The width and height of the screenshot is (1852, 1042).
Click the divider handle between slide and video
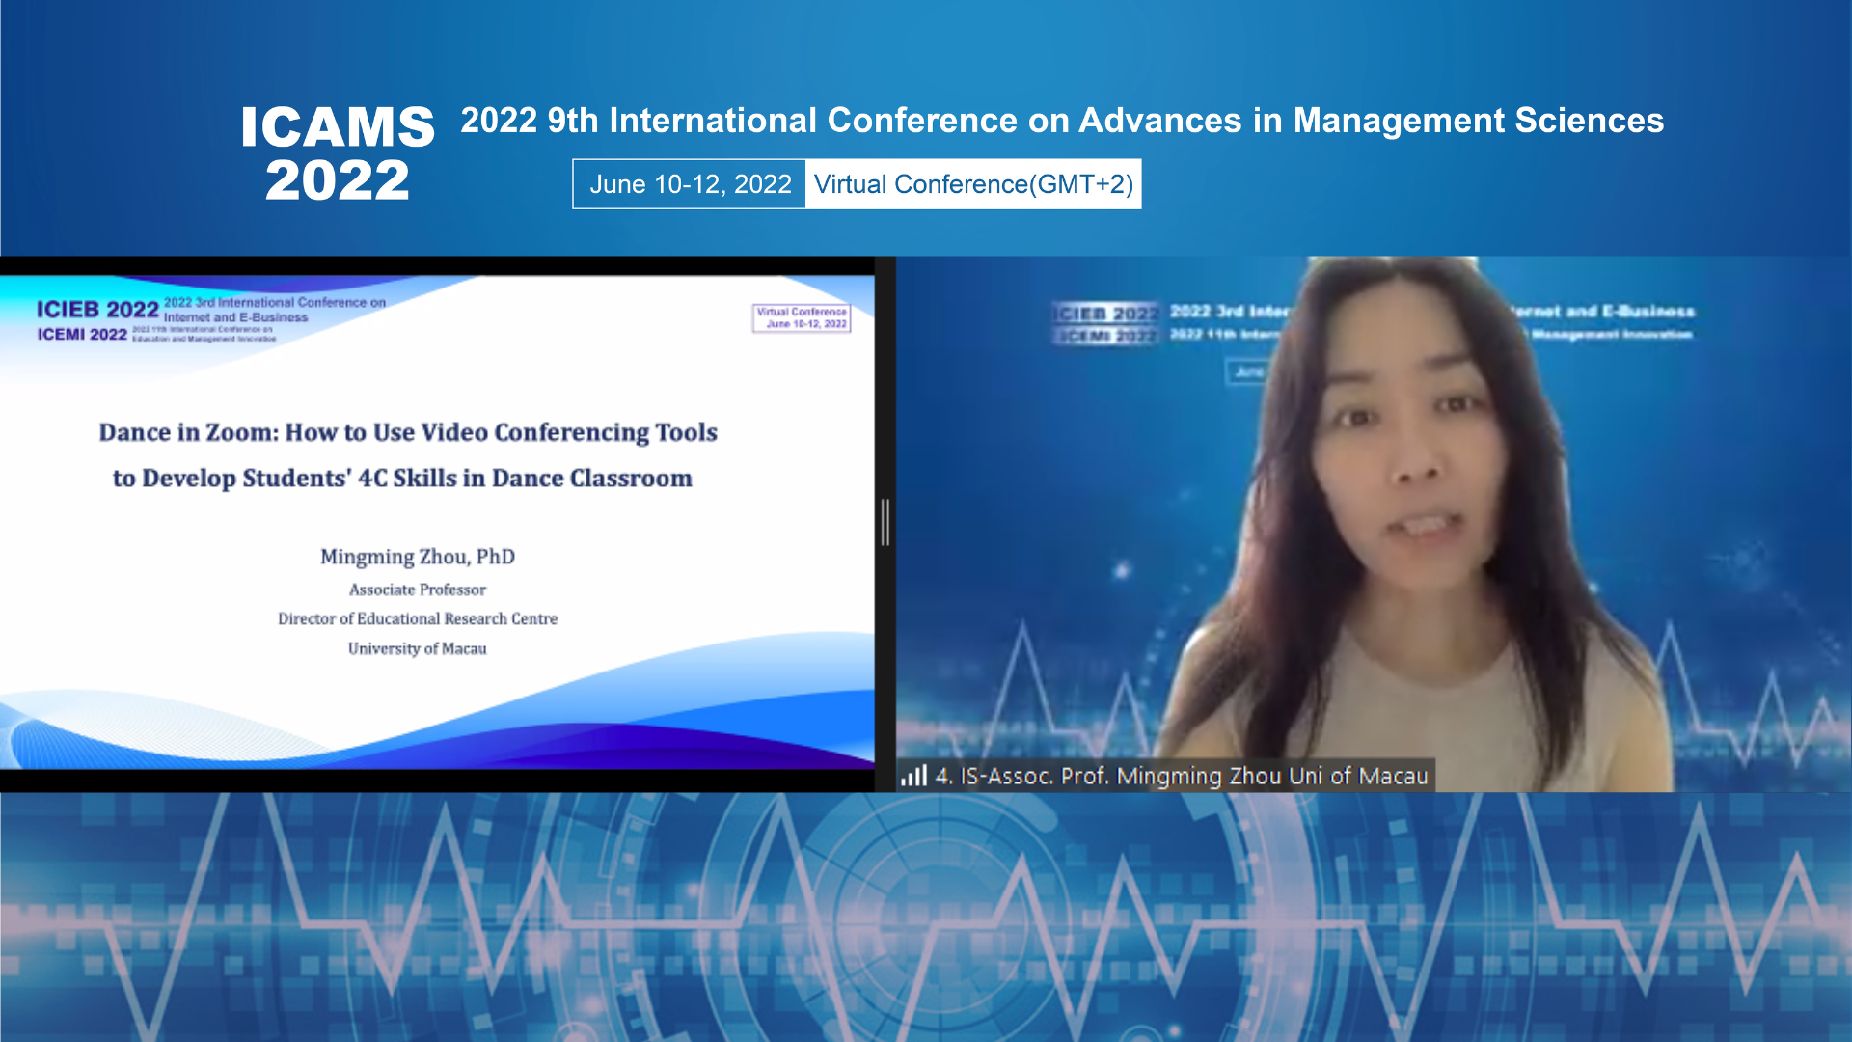(885, 522)
